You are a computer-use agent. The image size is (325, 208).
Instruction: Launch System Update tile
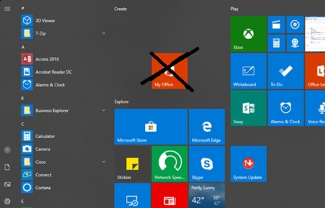click(248, 164)
